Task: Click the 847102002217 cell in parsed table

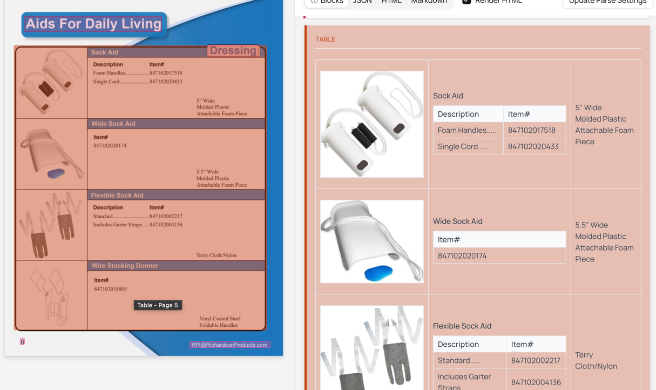Action: [x=536, y=360]
